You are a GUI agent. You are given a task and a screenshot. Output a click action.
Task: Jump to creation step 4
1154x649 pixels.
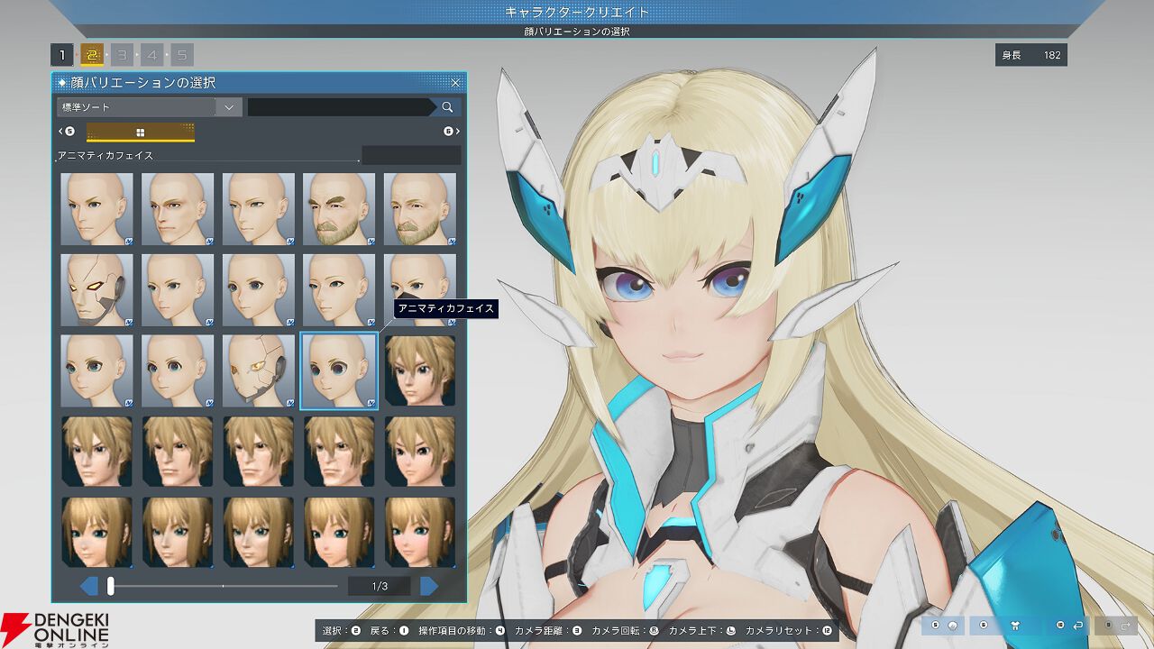[151, 55]
